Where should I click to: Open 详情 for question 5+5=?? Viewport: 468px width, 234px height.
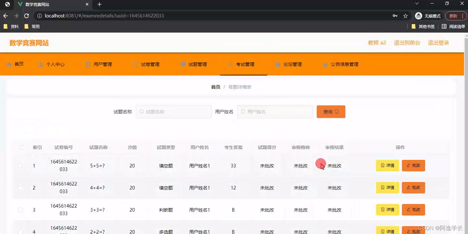pyautogui.click(x=387, y=166)
